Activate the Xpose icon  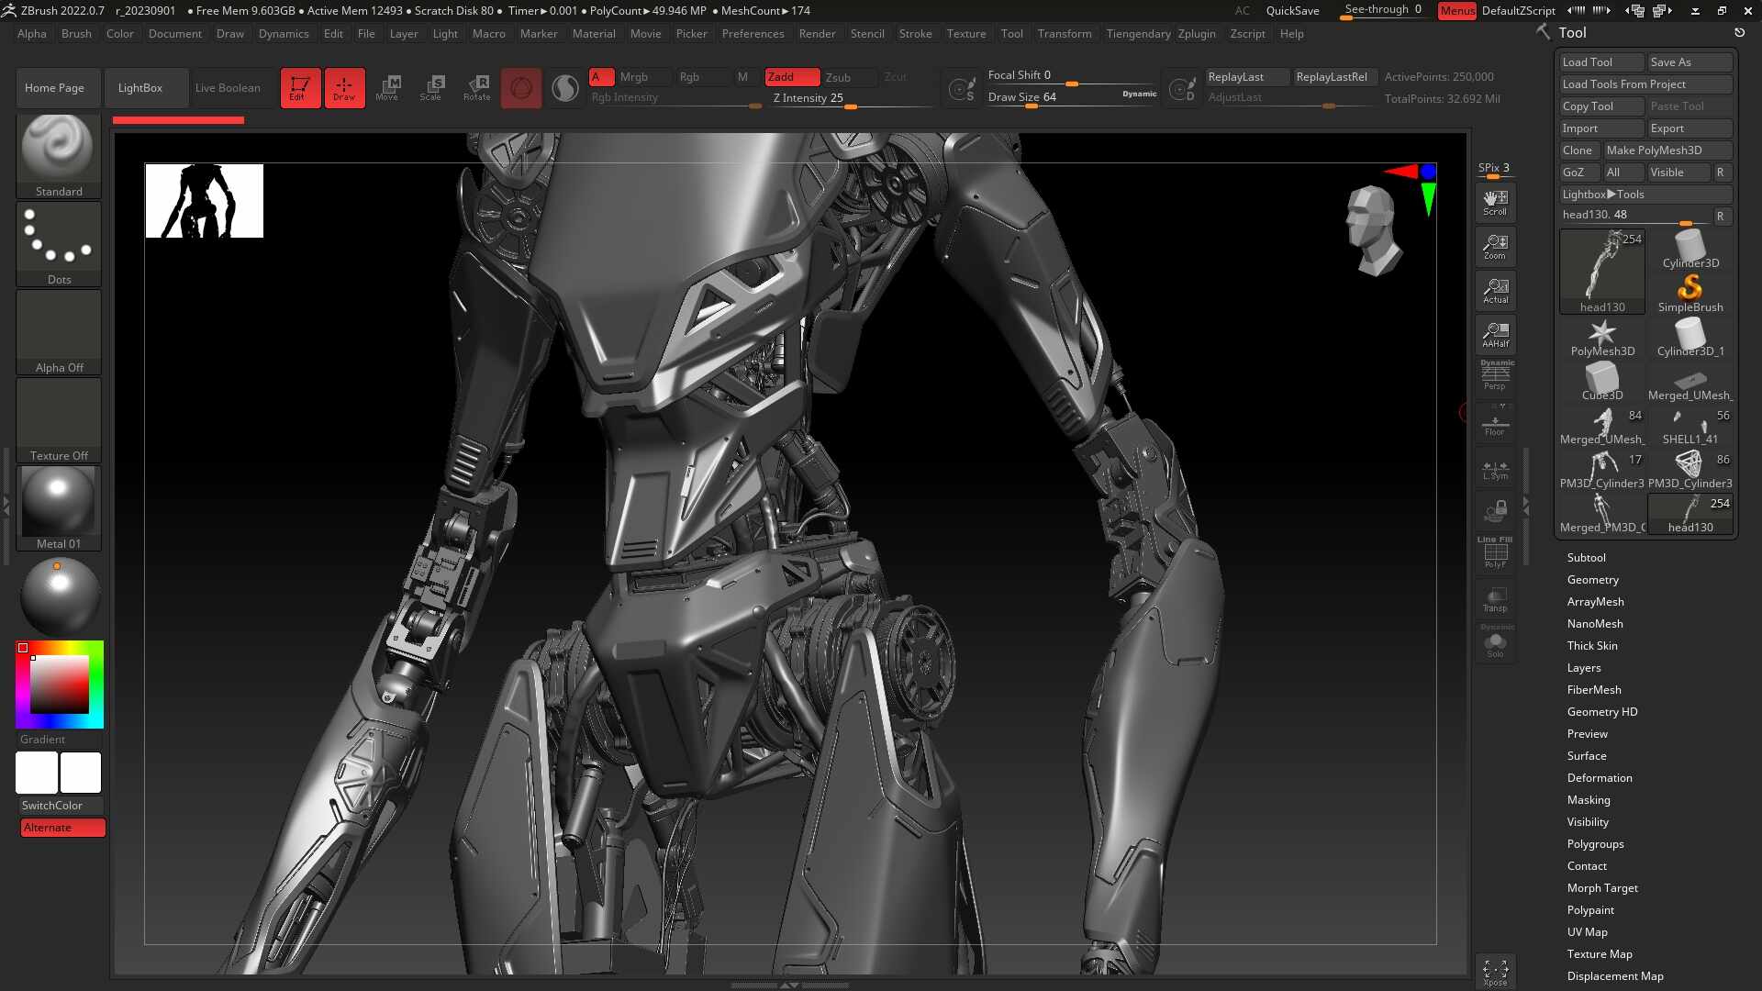coord(1495,972)
